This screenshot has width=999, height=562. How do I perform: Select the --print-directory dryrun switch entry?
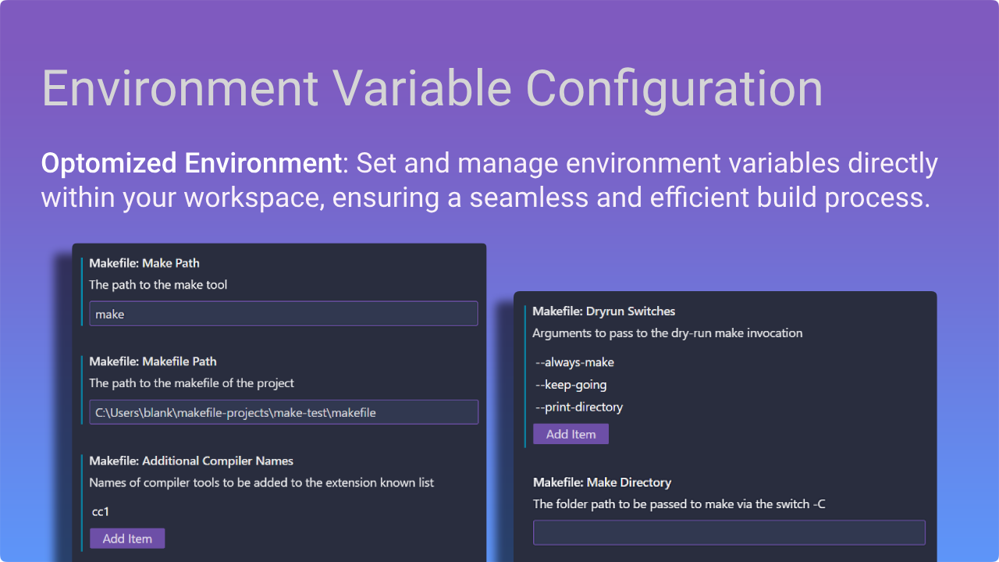click(x=578, y=407)
